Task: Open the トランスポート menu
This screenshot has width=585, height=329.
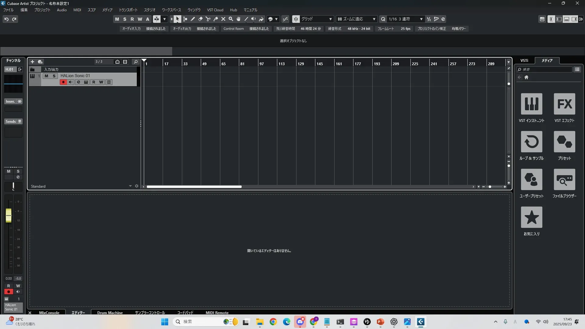Action: click(x=128, y=10)
